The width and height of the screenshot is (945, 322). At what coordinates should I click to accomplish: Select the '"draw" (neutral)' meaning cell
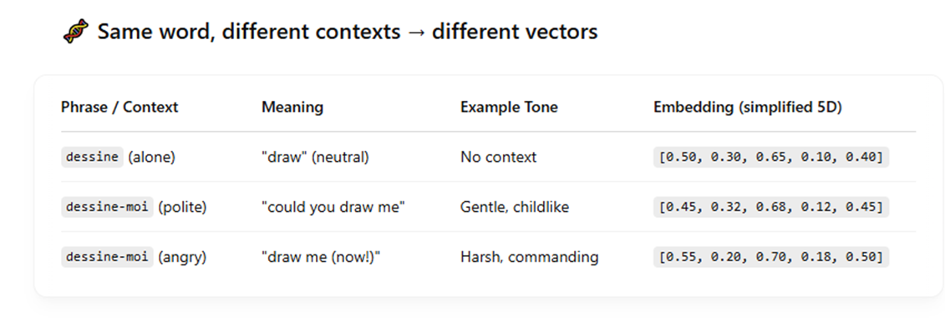coord(315,157)
